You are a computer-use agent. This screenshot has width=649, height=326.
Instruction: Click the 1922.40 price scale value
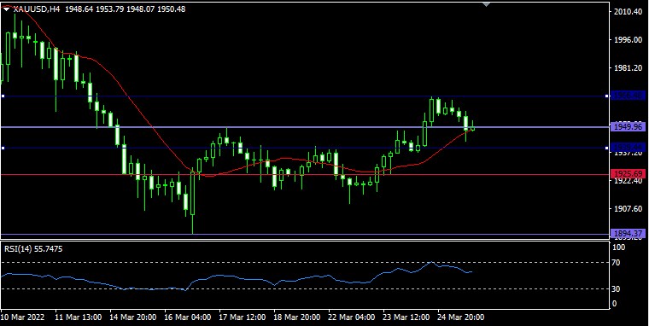click(x=628, y=181)
